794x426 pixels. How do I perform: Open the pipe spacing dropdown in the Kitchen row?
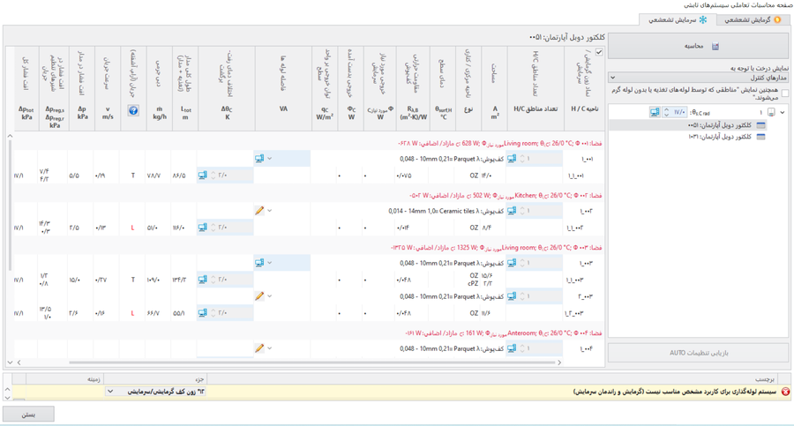[x=270, y=211]
